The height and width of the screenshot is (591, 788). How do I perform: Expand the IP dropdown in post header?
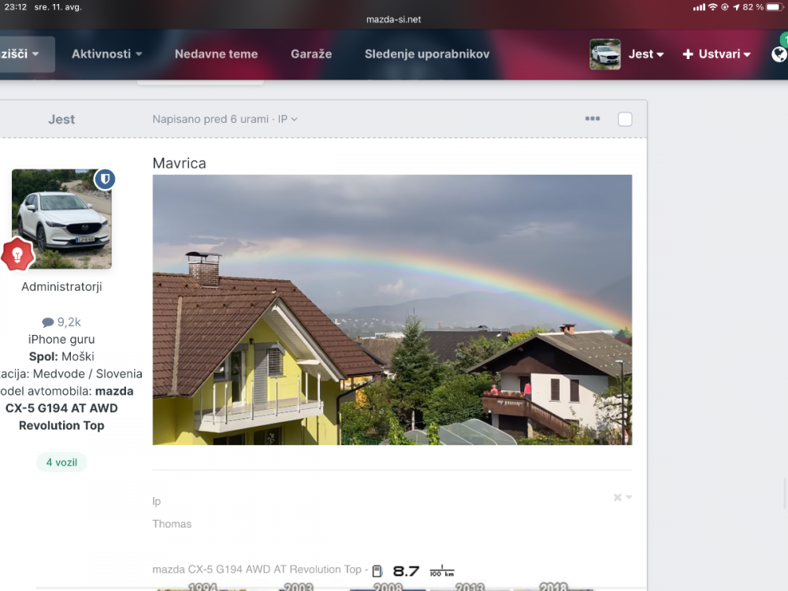(x=288, y=119)
